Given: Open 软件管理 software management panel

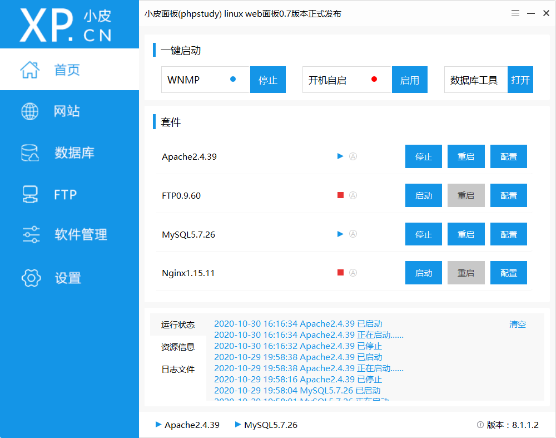Looking at the screenshot, I should click(30, 234).
